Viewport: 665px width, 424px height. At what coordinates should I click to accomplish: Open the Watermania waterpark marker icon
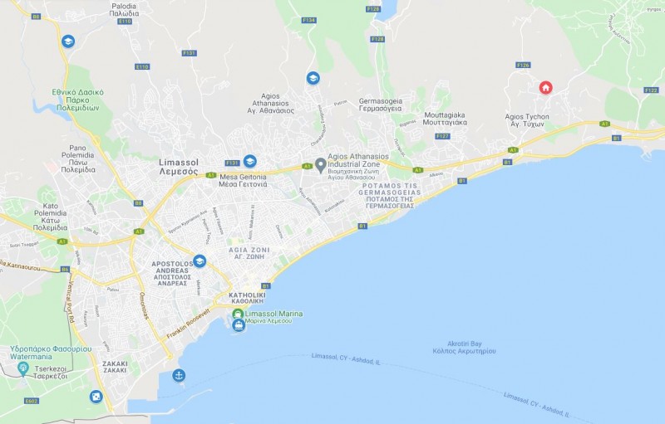[x=23, y=369]
